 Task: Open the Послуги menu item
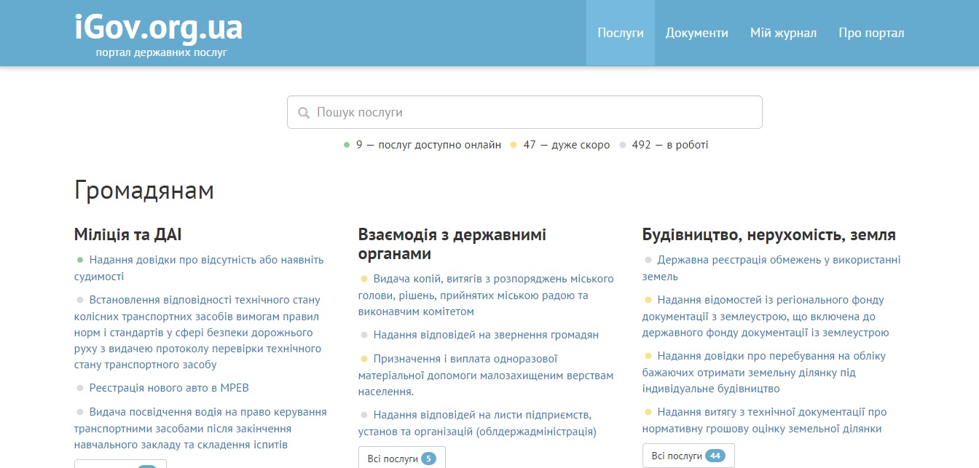[x=621, y=32]
